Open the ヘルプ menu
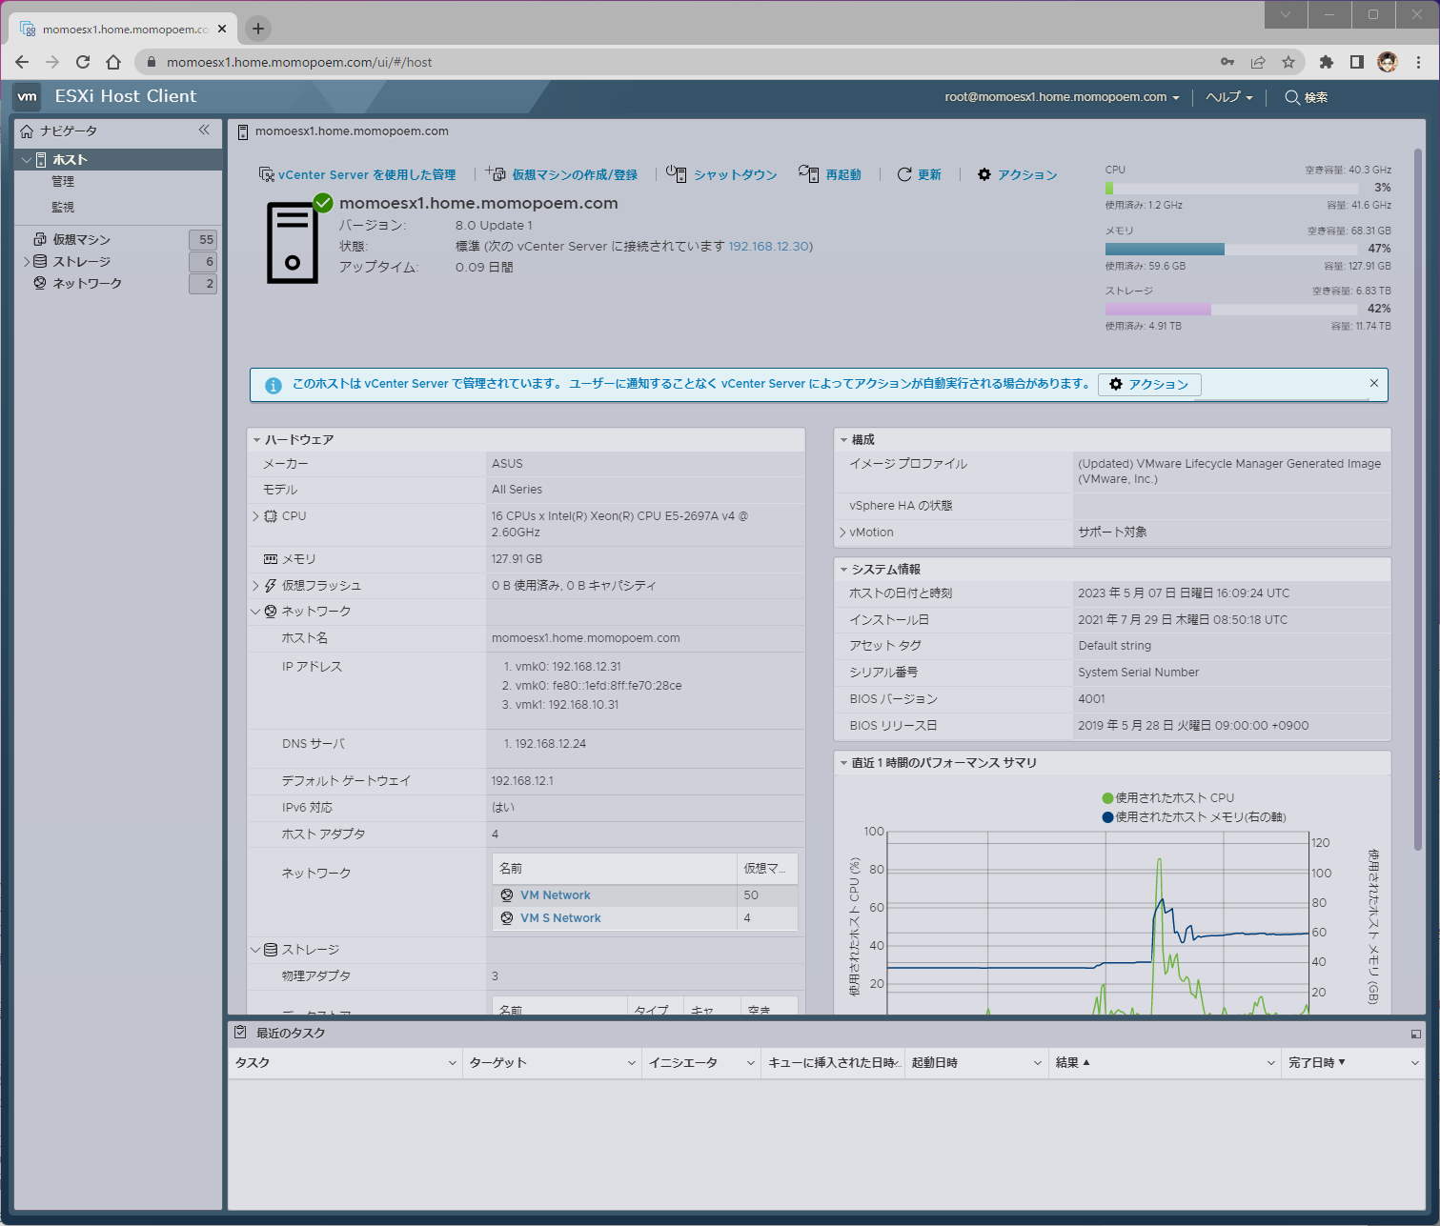Image resolution: width=1440 pixels, height=1226 pixels. point(1229,97)
